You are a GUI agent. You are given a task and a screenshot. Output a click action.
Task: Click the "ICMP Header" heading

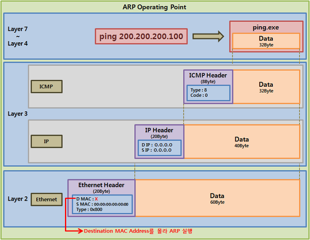click(208, 75)
